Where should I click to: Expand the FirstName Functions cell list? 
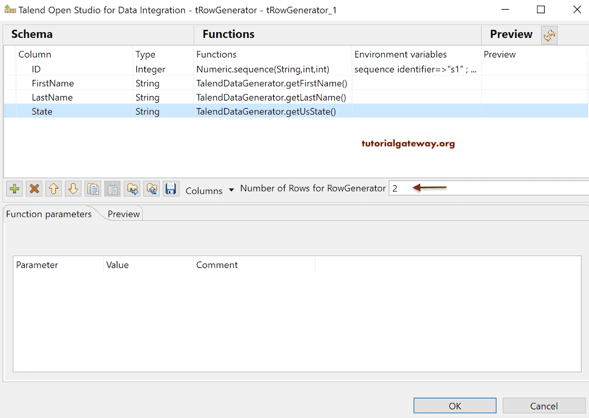pyautogui.click(x=270, y=83)
